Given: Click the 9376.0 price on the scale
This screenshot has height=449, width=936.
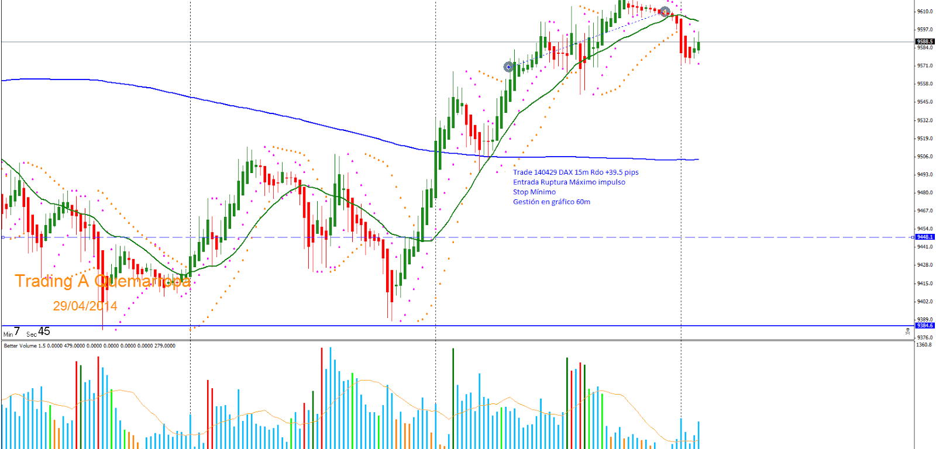Looking at the screenshot, I should (925, 337).
